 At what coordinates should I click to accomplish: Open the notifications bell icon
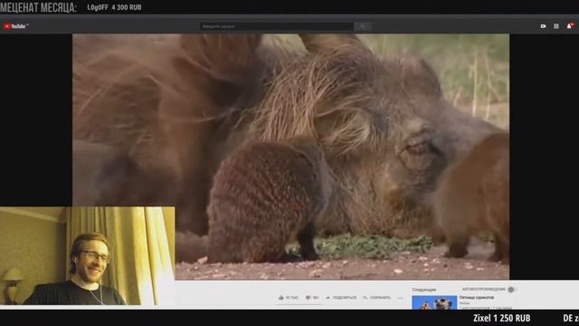tap(570, 26)
